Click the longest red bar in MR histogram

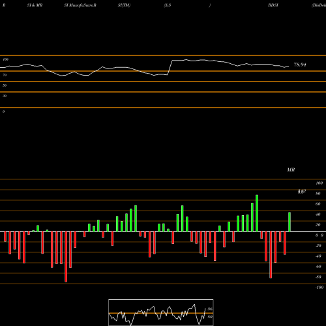click(x=66, y=257)
